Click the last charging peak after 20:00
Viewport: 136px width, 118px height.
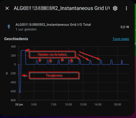coord(122,62)
